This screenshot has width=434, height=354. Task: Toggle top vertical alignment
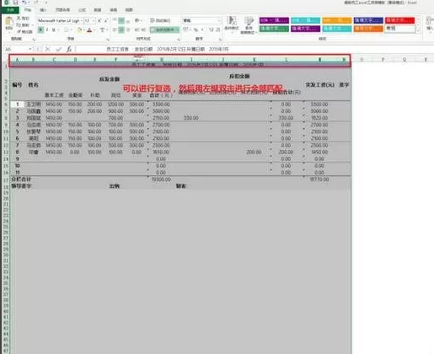pos(115,20)
